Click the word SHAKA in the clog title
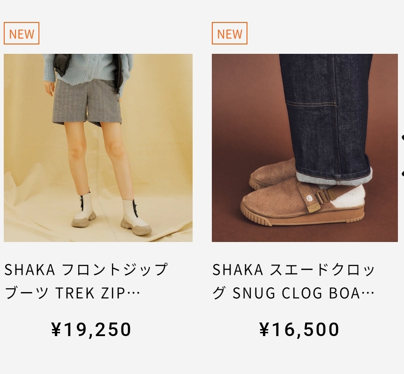 pyautogui.click(x=238, y=270)
